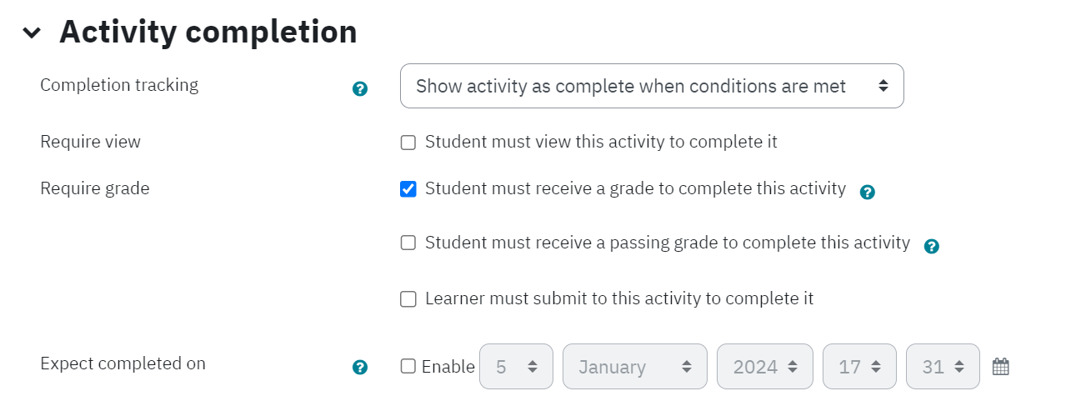Open the minute dropdown showing 31
Viewport: 1076px width, 411px height.
tap(943, 366)
